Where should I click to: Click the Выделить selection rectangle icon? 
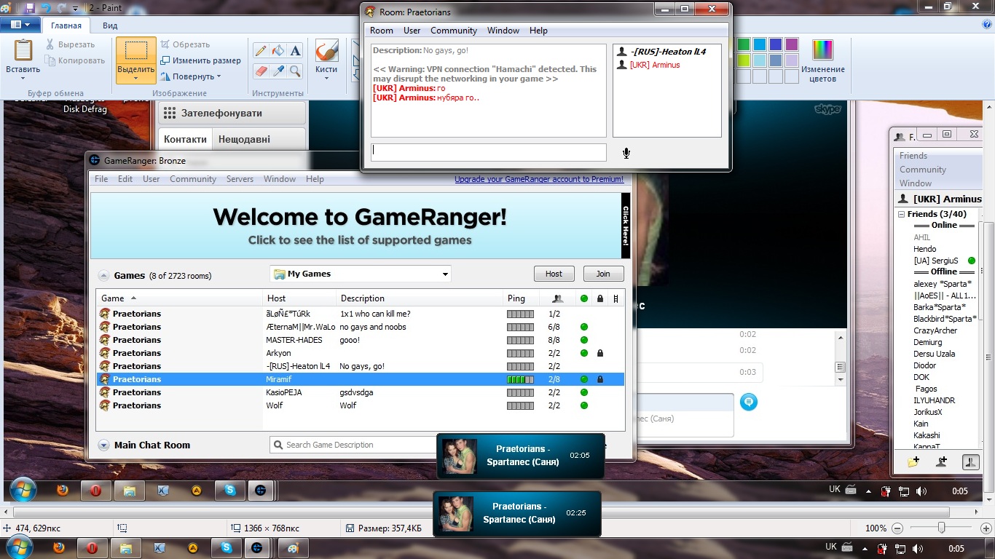point(135,51)
